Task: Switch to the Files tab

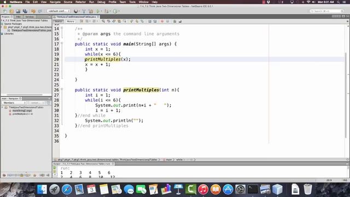Action: click(x=18, y=17)
